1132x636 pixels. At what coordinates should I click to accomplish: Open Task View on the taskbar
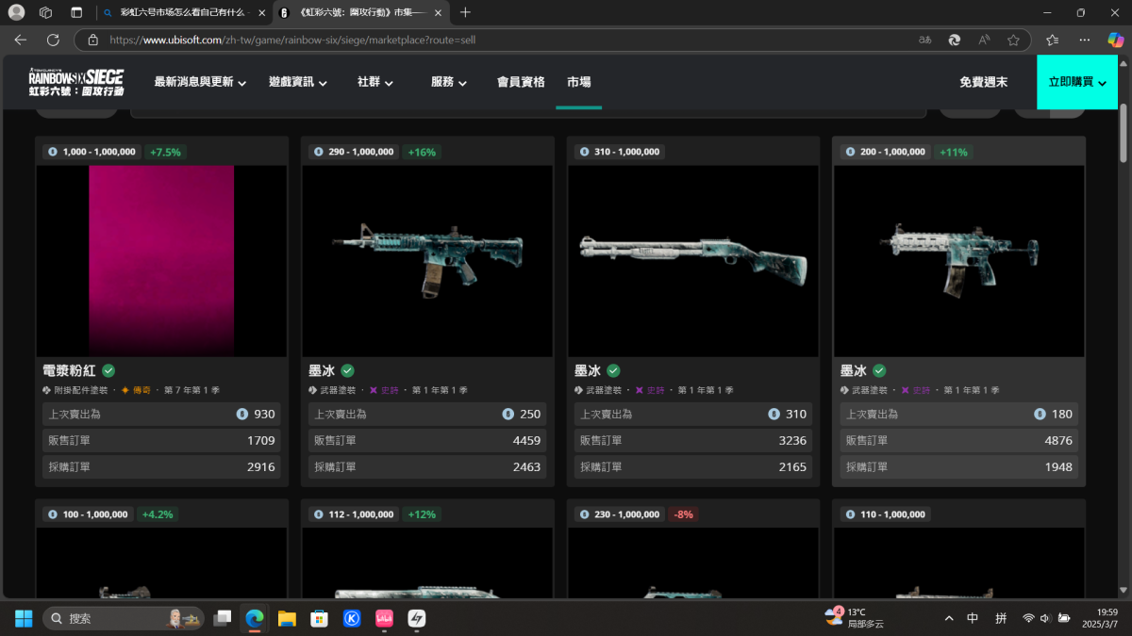223,618
